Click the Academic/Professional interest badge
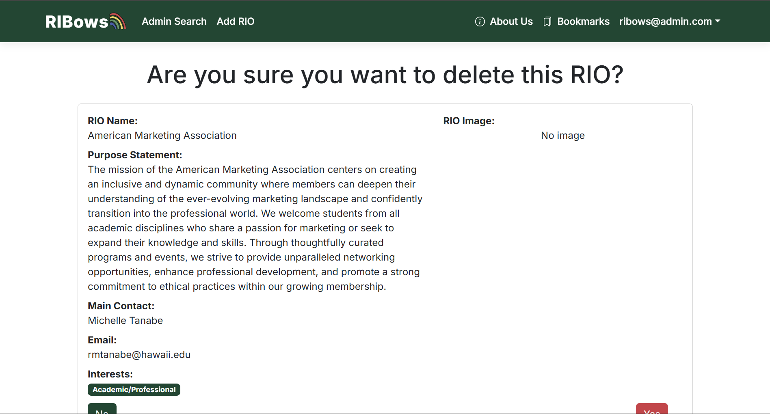 click(134, 390)
